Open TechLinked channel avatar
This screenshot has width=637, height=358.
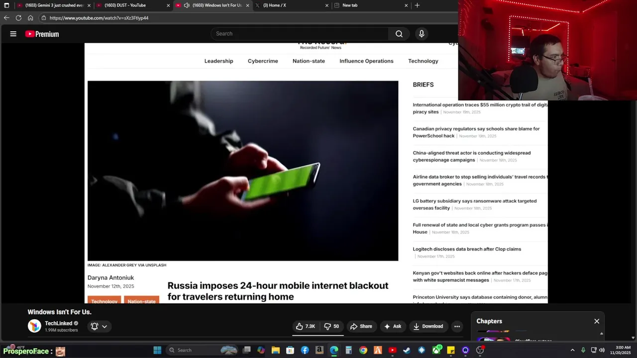click(x=34, y=326)
